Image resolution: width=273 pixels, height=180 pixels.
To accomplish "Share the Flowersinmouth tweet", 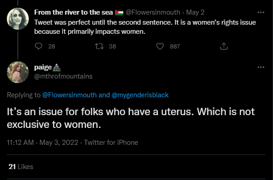I will pos(224,46).
